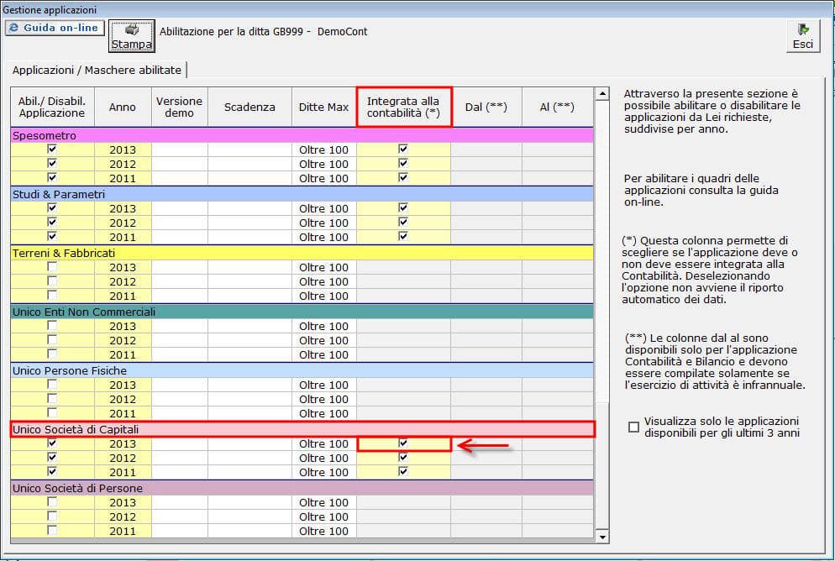Click the Integrata alla contabilità column header
The width and height of the screenshot is (835, 561).
pyautogui.click(x=403, y=107)
